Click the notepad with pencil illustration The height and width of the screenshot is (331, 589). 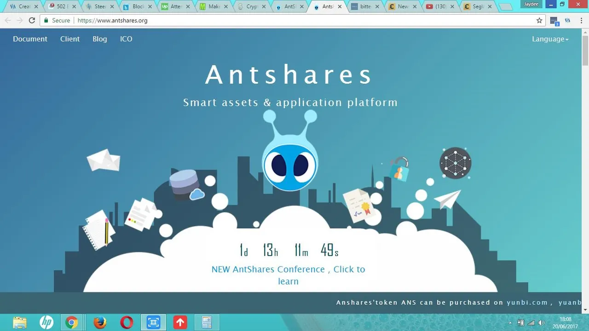pyautogui.click(x=99, y=230)
